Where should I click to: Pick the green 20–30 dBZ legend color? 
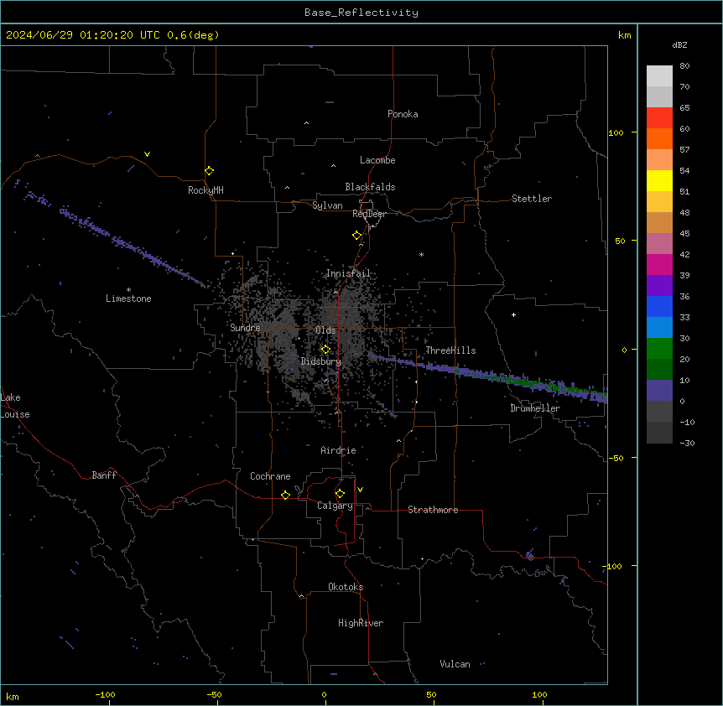[x=659, y=349]
